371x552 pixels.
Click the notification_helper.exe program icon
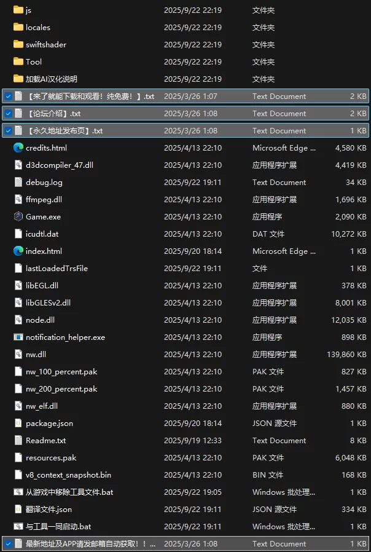(18, 337)
